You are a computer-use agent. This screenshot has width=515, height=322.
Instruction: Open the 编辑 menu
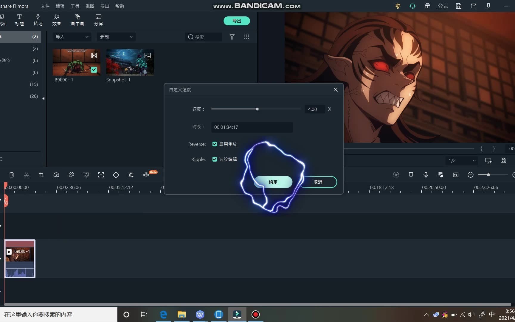pyautogui.click(x=60, y=6)
